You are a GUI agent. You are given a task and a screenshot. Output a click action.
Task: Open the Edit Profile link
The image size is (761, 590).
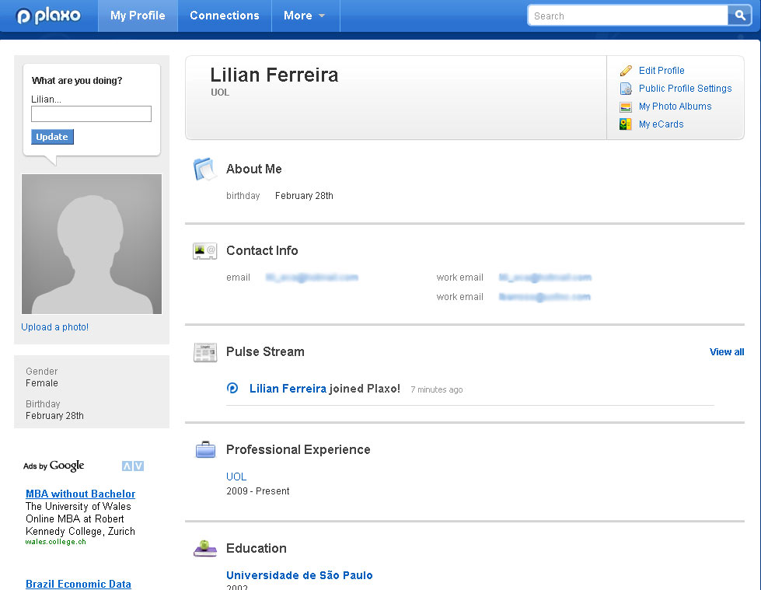tap(662, 71)
